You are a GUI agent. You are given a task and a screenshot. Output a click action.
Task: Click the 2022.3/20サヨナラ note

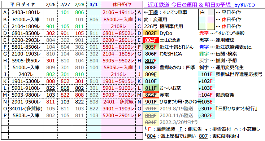point(179,122)
